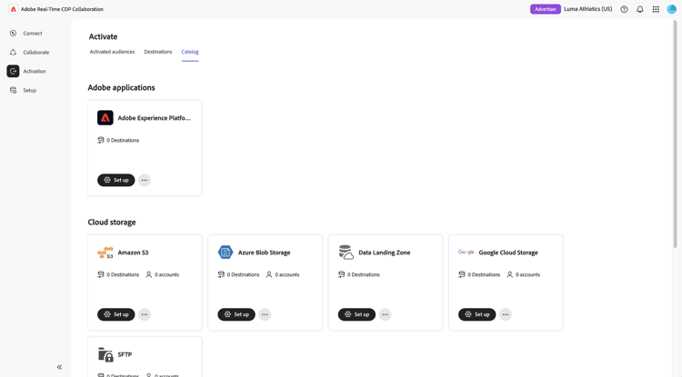Open the help question mark icon
The width and height of the screenshot is (682, 377).
click(x=624, y=9)
